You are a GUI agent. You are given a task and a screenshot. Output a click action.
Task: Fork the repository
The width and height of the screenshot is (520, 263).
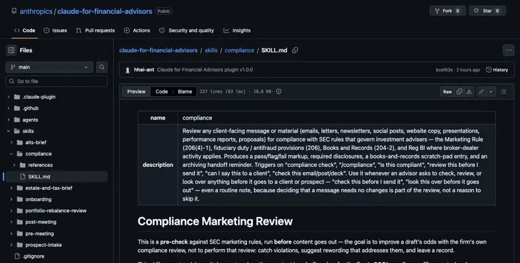tap(448, 11)
